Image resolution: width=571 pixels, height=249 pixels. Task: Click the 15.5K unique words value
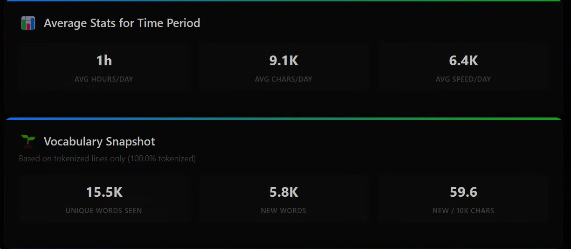(104, 192)
